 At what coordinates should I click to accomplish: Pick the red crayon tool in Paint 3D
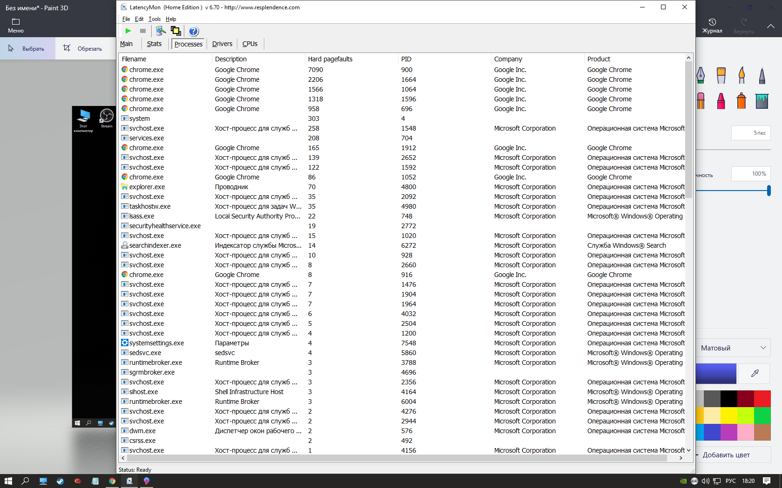[x=721, y=101]
